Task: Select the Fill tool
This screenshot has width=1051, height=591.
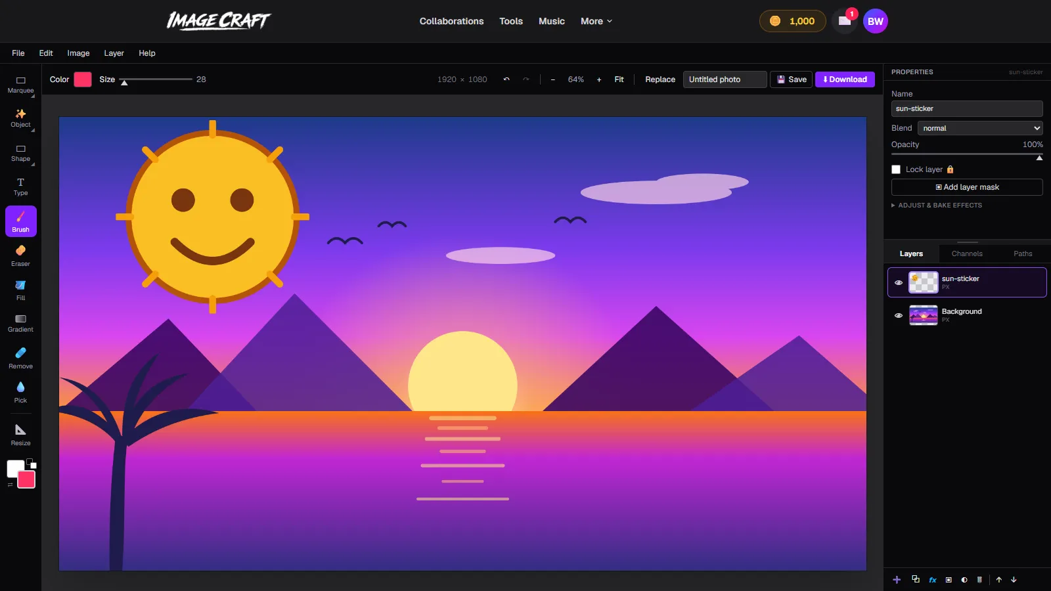Action: (x=20, y=290)
